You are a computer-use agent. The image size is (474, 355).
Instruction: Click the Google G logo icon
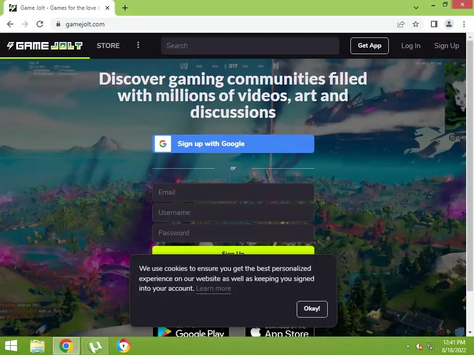click(x=163, y=144)
